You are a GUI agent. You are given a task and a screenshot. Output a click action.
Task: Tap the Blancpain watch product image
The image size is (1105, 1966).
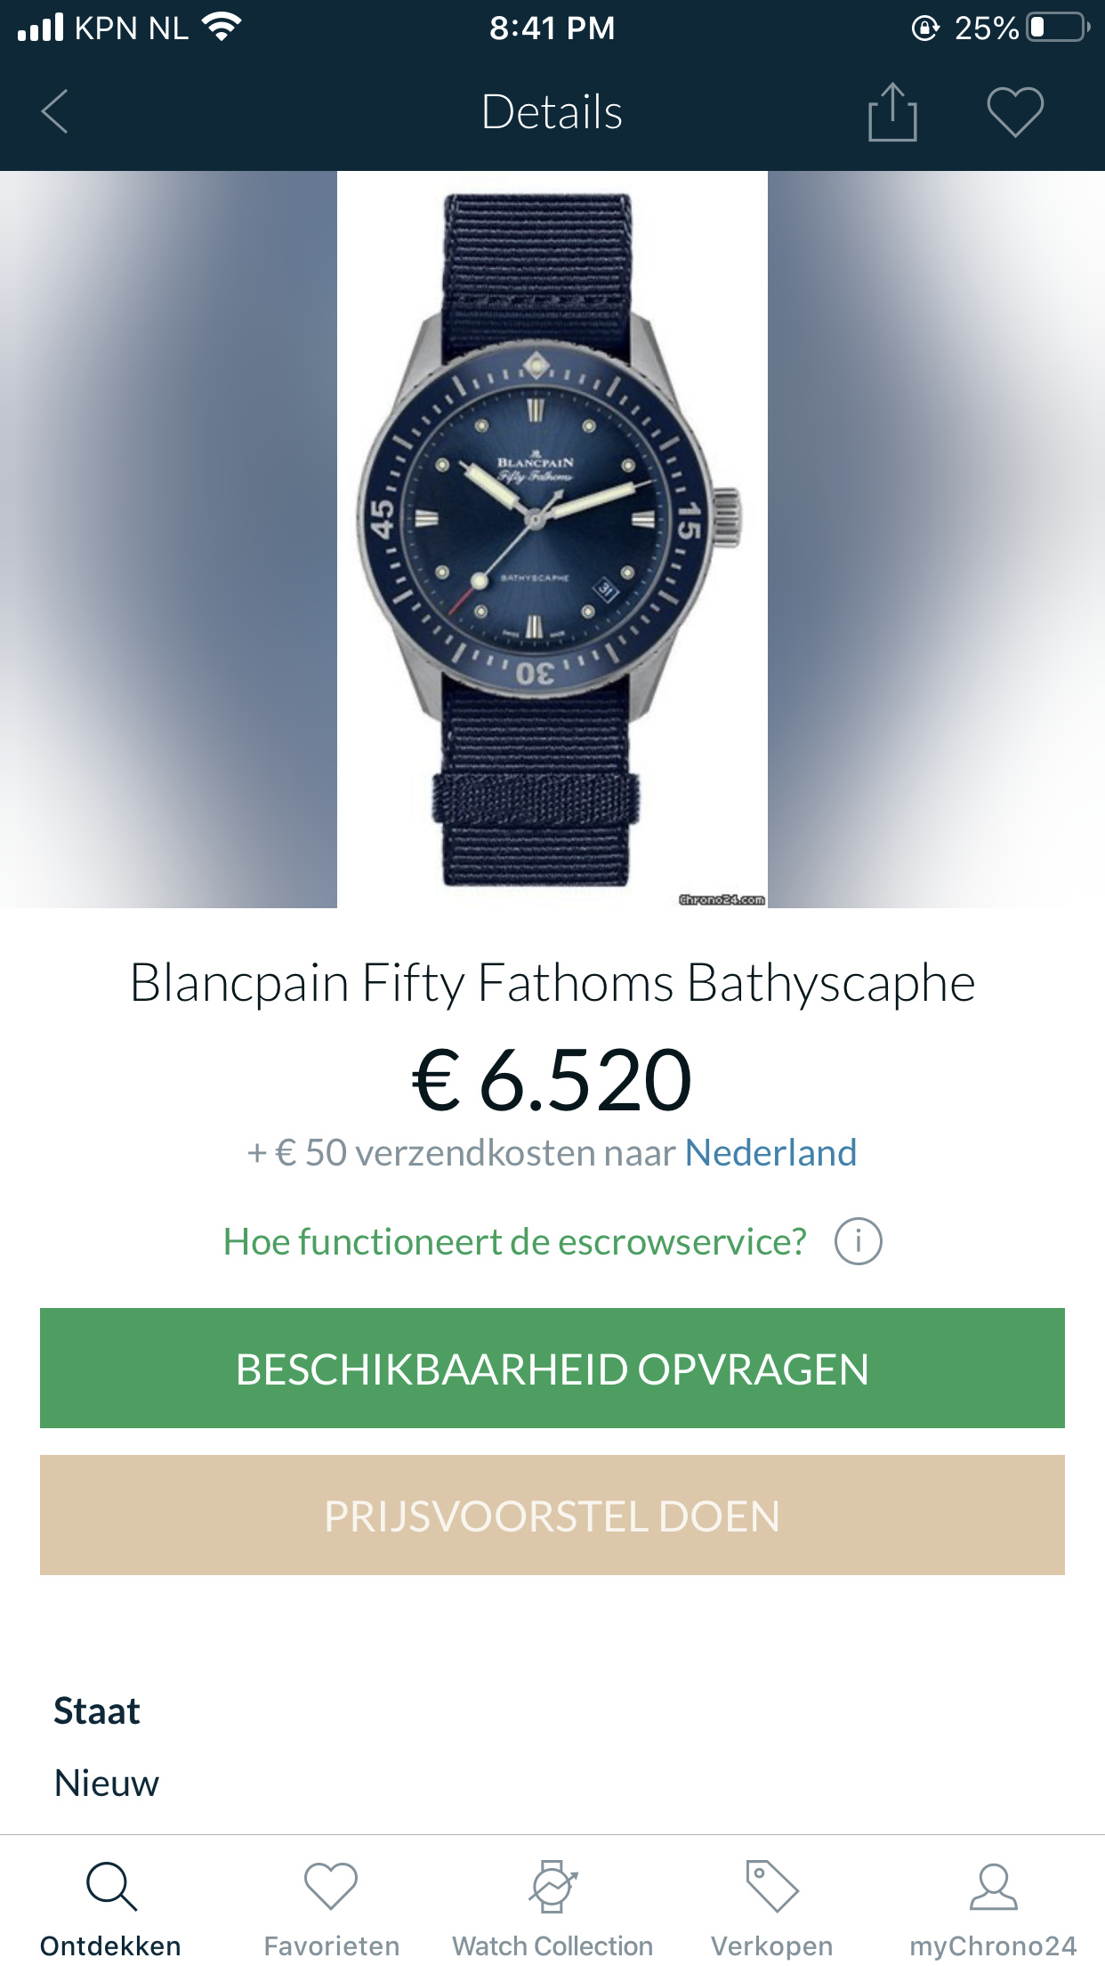coord(552,540)
